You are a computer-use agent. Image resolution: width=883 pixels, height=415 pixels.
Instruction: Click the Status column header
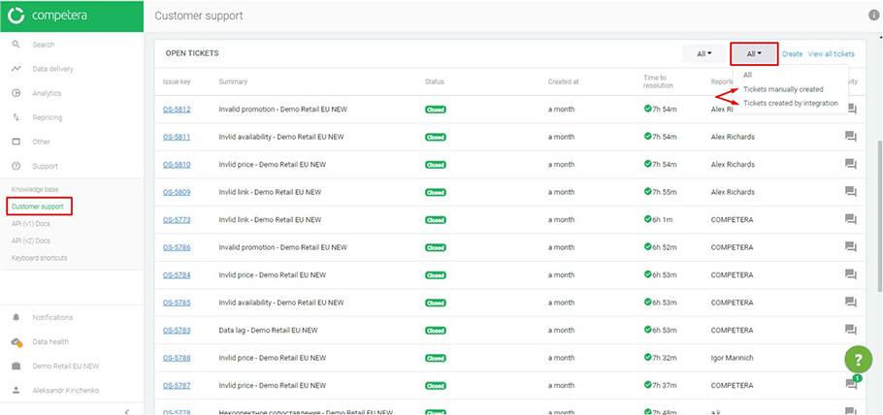click(434, 81)
